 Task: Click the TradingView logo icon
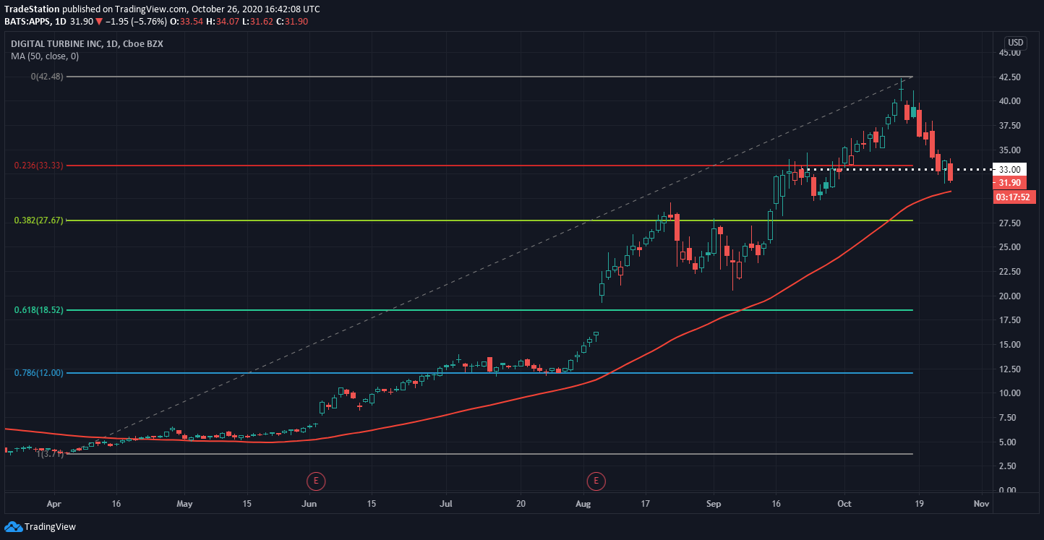[x=12, y=527]
